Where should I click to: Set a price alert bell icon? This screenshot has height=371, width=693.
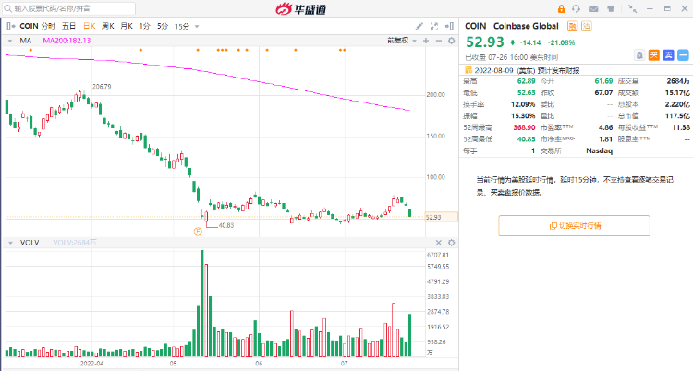[x=639, y=54]
